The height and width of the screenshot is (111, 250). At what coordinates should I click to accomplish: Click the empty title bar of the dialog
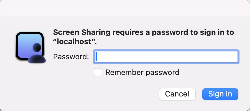coord(125,8)
